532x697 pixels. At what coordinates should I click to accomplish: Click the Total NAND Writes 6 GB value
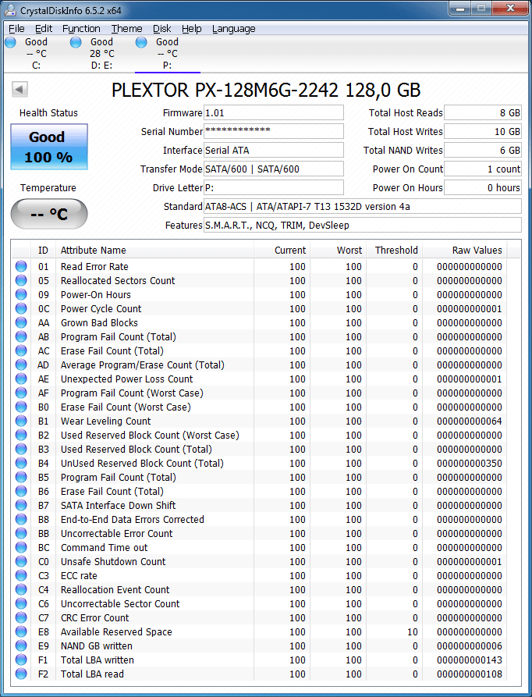coord(483,150)
